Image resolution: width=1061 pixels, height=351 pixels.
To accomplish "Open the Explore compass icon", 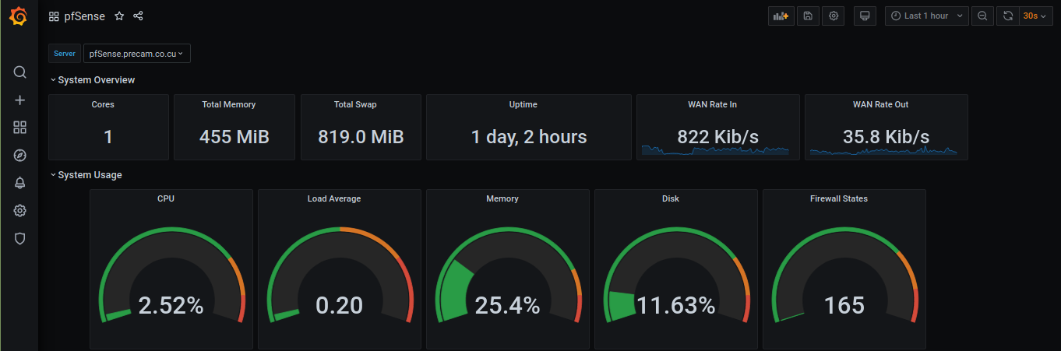I will coord(20,156).
